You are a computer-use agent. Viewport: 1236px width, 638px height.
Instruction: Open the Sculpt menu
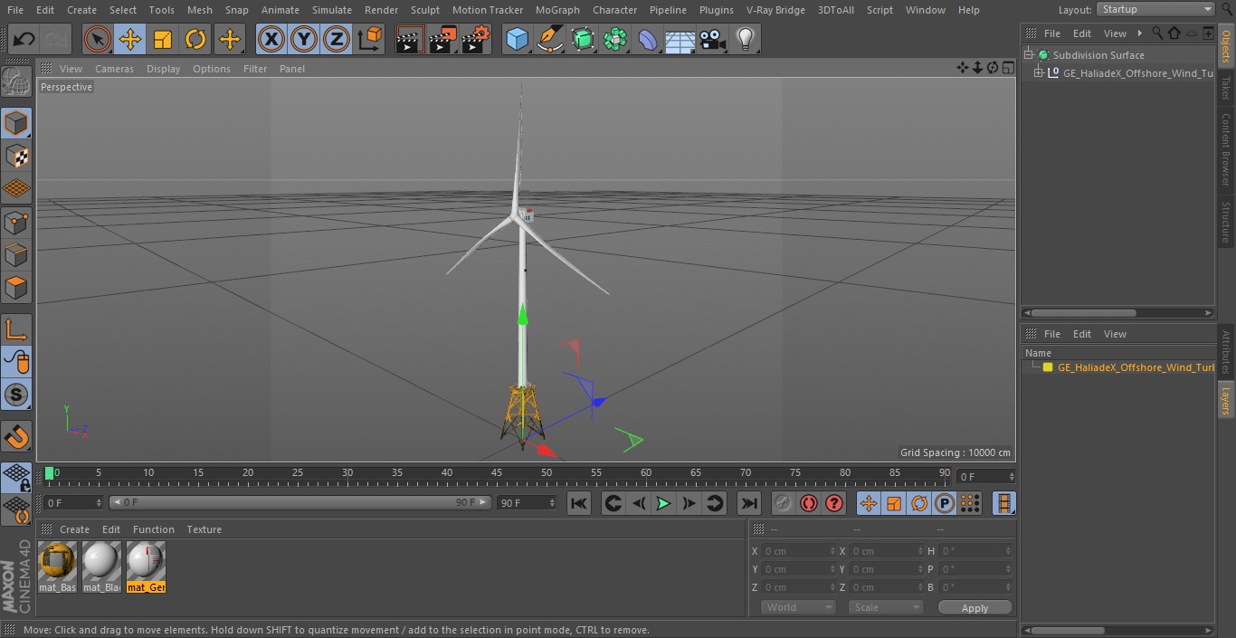pos(424,10)
